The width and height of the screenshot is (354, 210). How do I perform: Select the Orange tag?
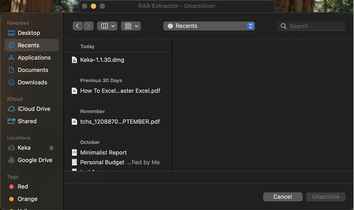click(27, 199)
